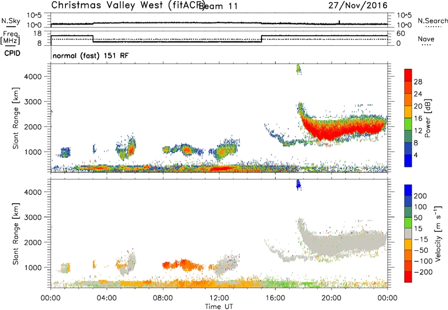The width and height of the screenshot is (448, 310).
Task: Click the 'Slant Range [km]' label of power panel
Action: 16,118
